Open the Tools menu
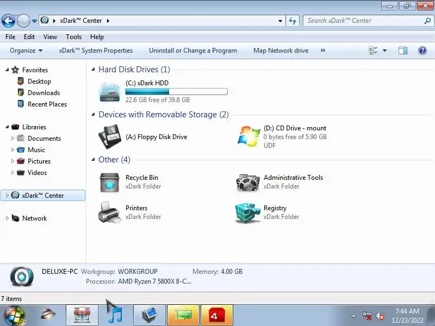Viewport: 435px width, 326px height. pos(73,37)
